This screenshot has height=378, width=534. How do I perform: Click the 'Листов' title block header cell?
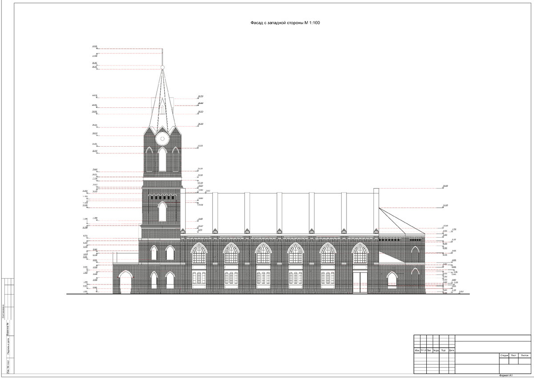coord(524,355)
